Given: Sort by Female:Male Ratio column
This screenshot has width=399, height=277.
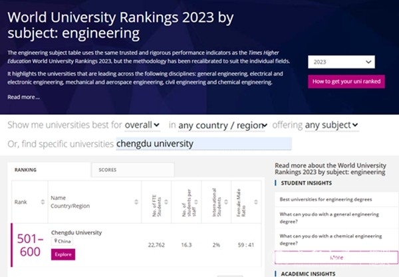Looking at the screenshot, I should (256, 202).
